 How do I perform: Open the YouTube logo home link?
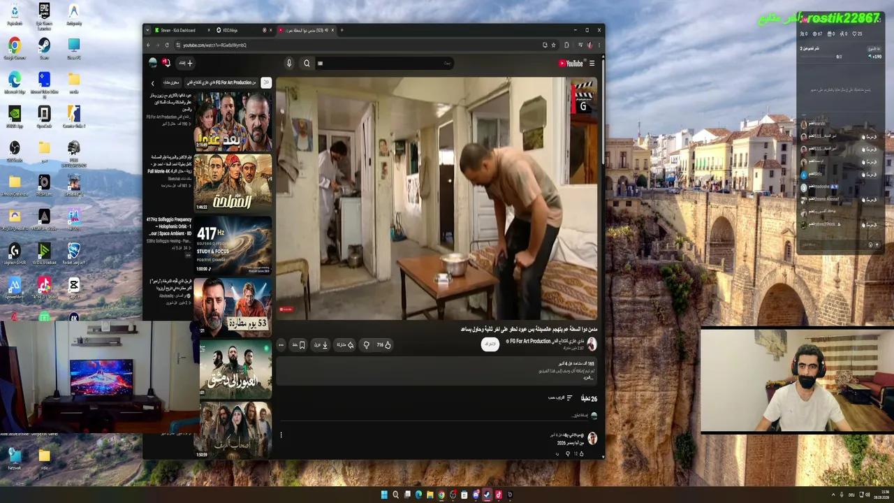(571, 64)
